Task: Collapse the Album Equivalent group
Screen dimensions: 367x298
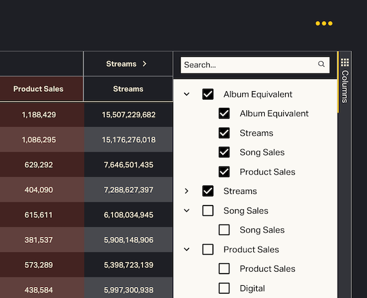Action: pyautogui.click(x=187, y=94)
